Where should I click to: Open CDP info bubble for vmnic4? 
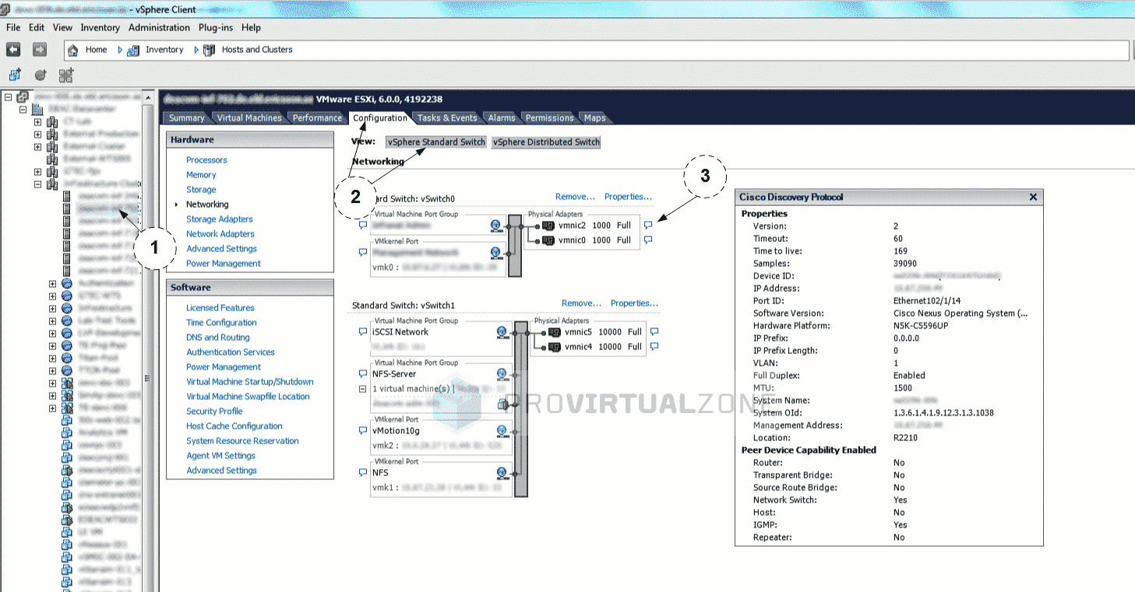click(654, 347)
